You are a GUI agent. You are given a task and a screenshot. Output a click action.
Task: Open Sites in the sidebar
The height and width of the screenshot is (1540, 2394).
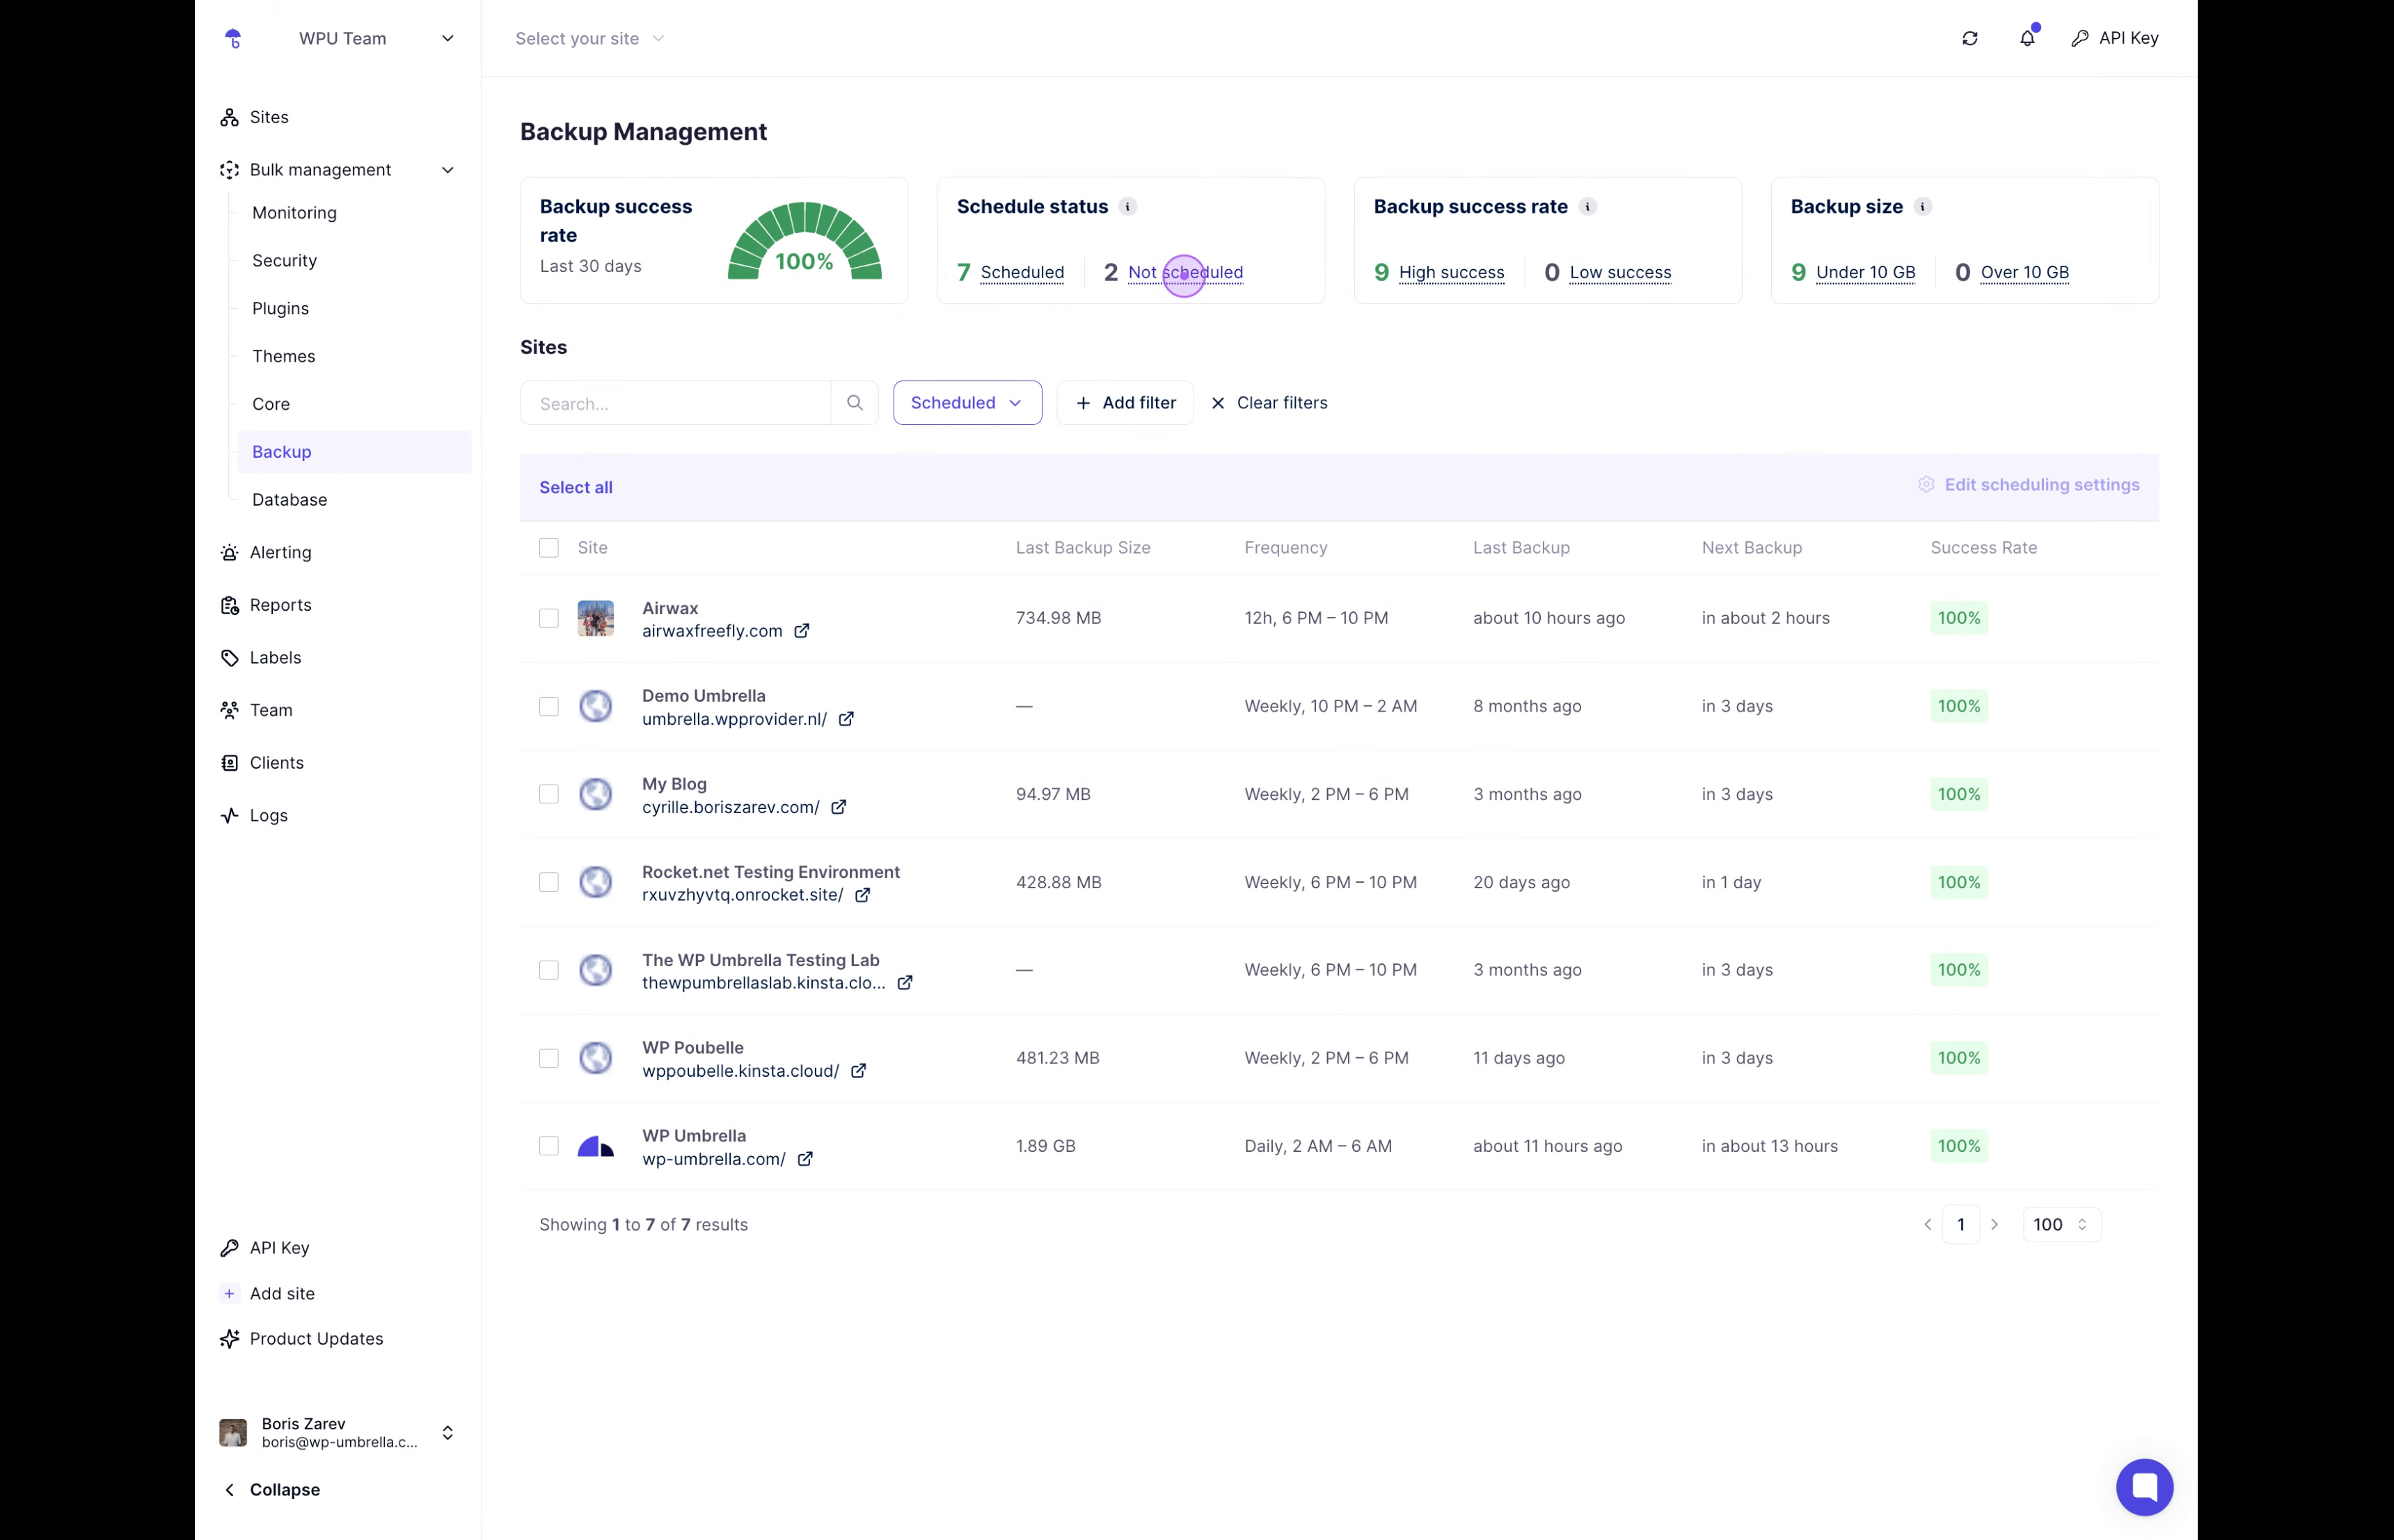tap(268, 117)
